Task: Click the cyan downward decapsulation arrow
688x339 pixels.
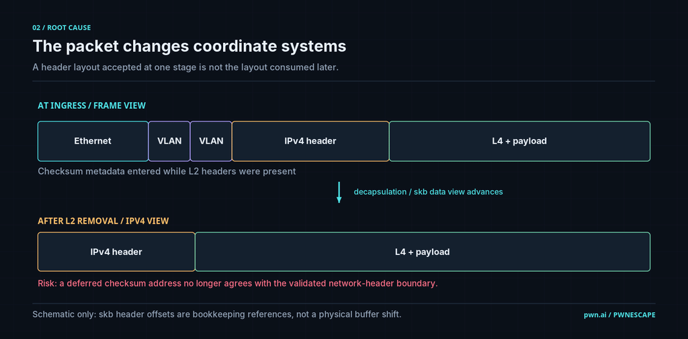Action: coord(339,192)
